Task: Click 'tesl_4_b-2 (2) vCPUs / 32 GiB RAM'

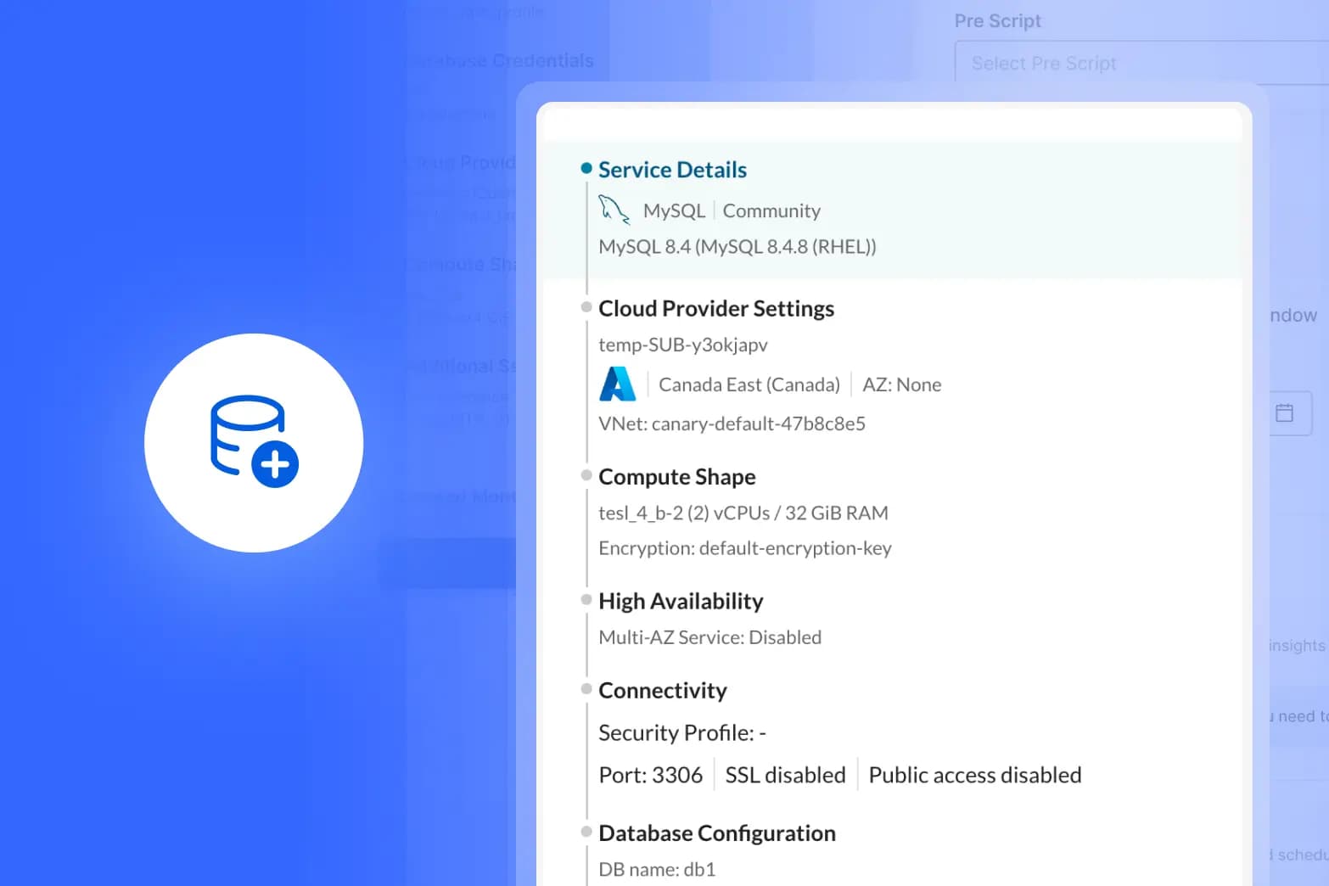Action: 743,513
